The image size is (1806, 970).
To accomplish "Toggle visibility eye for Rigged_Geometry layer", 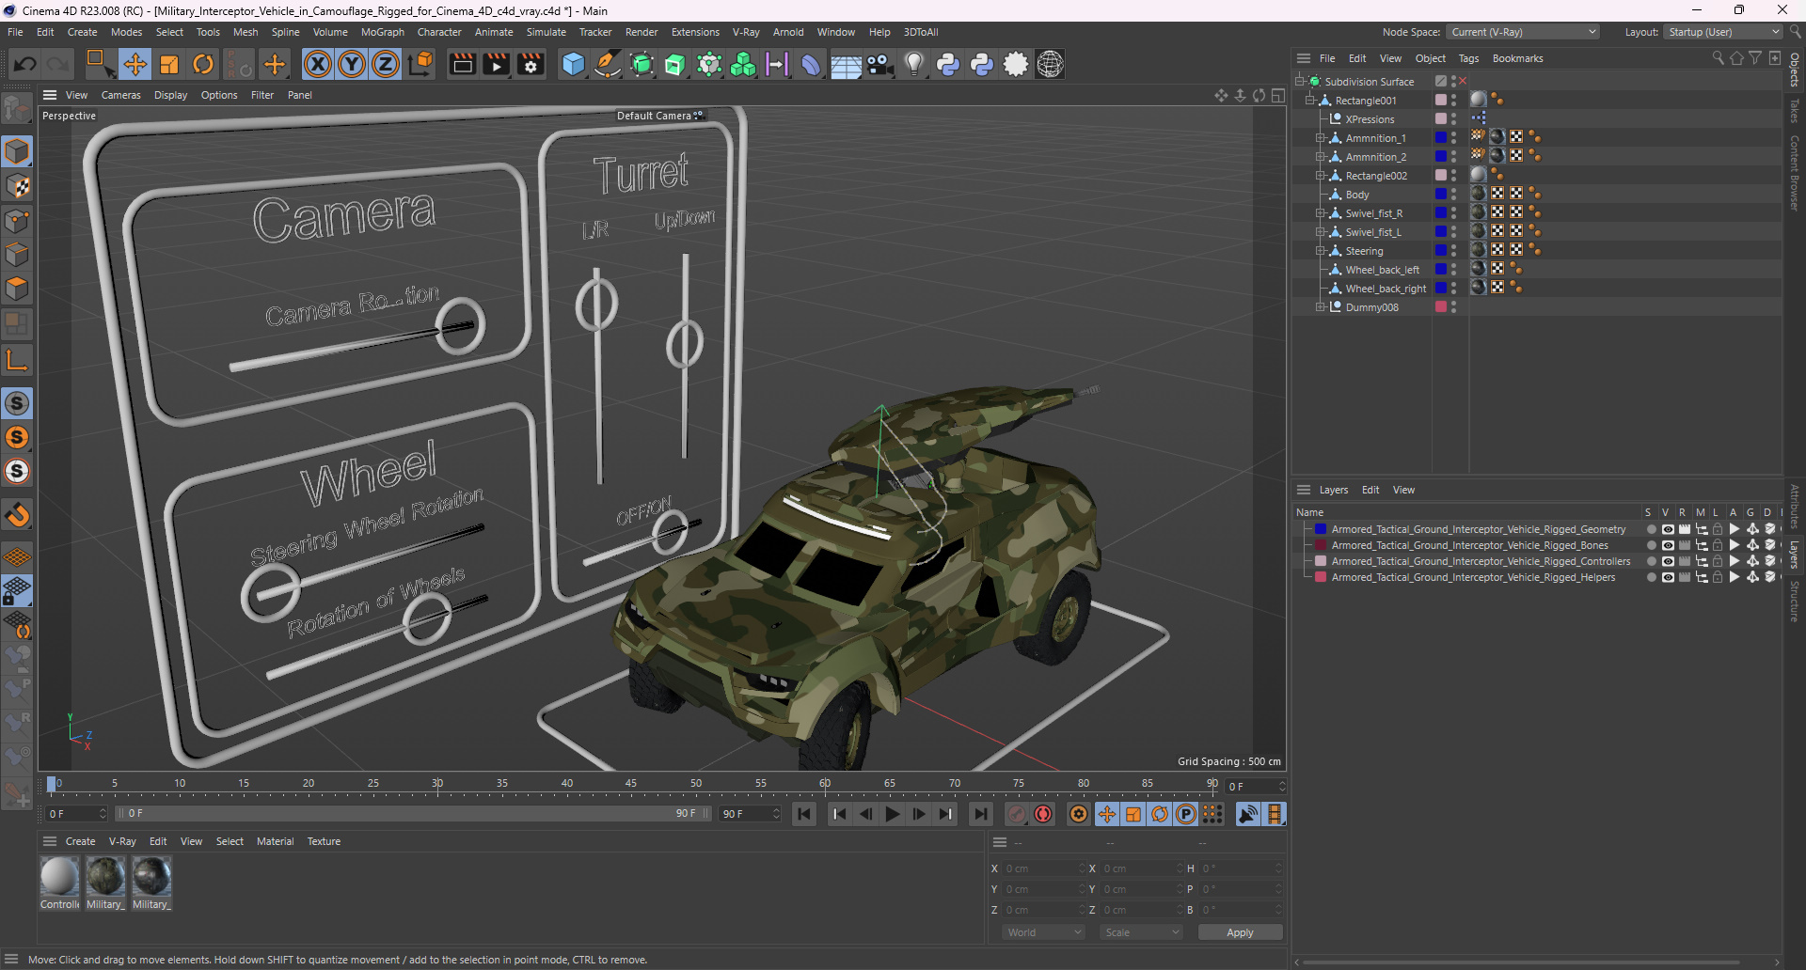I will [1668, 529].
